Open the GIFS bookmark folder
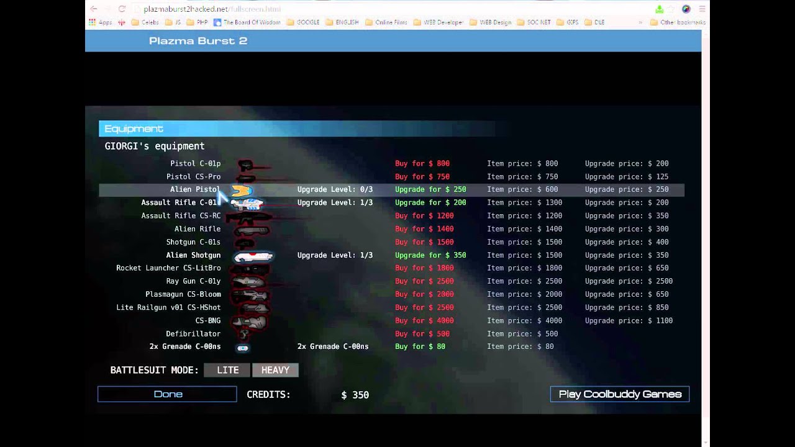Image resolution: width=795 pixels, height=447 pixels. click(x=568, y=22)
